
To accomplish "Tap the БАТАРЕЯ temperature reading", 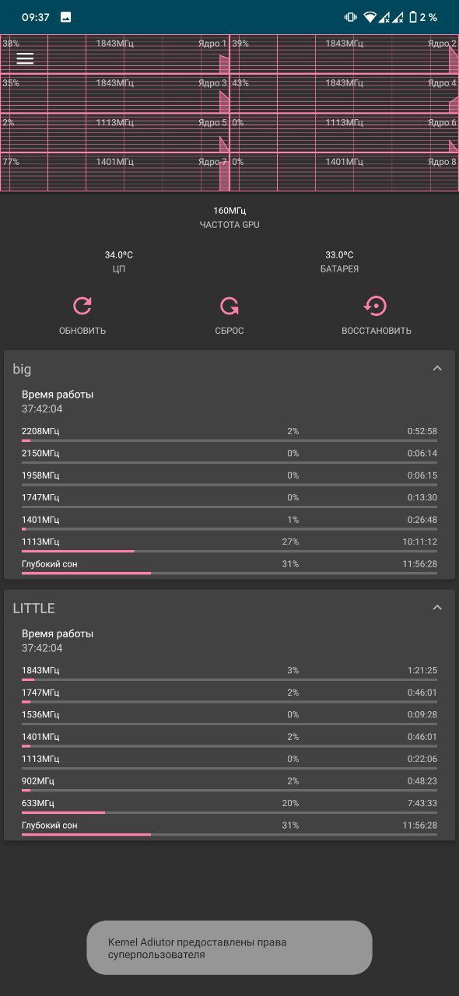I will (x=339, y=255).
